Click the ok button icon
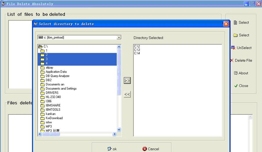This screenshot has height=152, width=262. (109, 149)
